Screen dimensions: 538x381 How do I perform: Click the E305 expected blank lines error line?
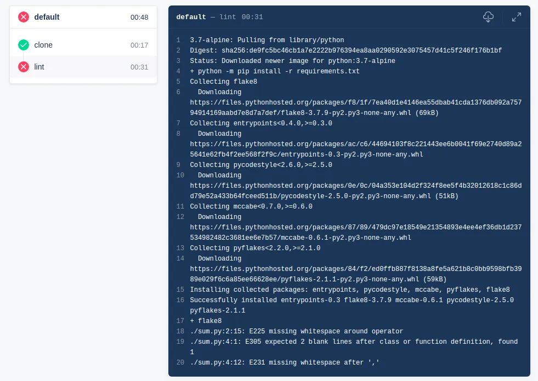tap(354, 347)
